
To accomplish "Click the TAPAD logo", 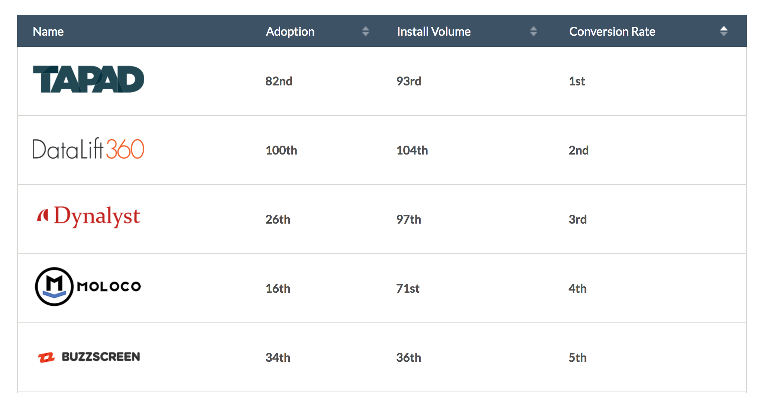I will [x=88, y=79].
